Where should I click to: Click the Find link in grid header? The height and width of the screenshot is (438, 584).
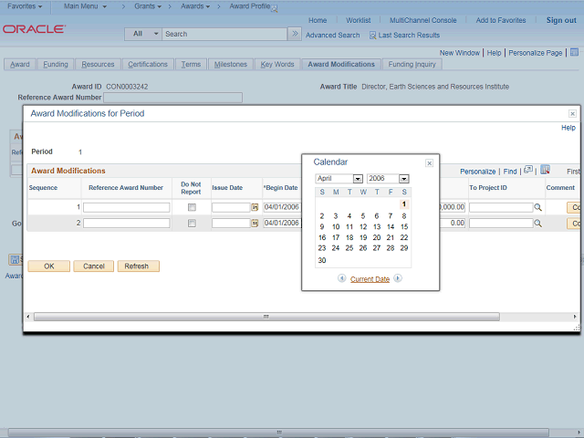510,172
